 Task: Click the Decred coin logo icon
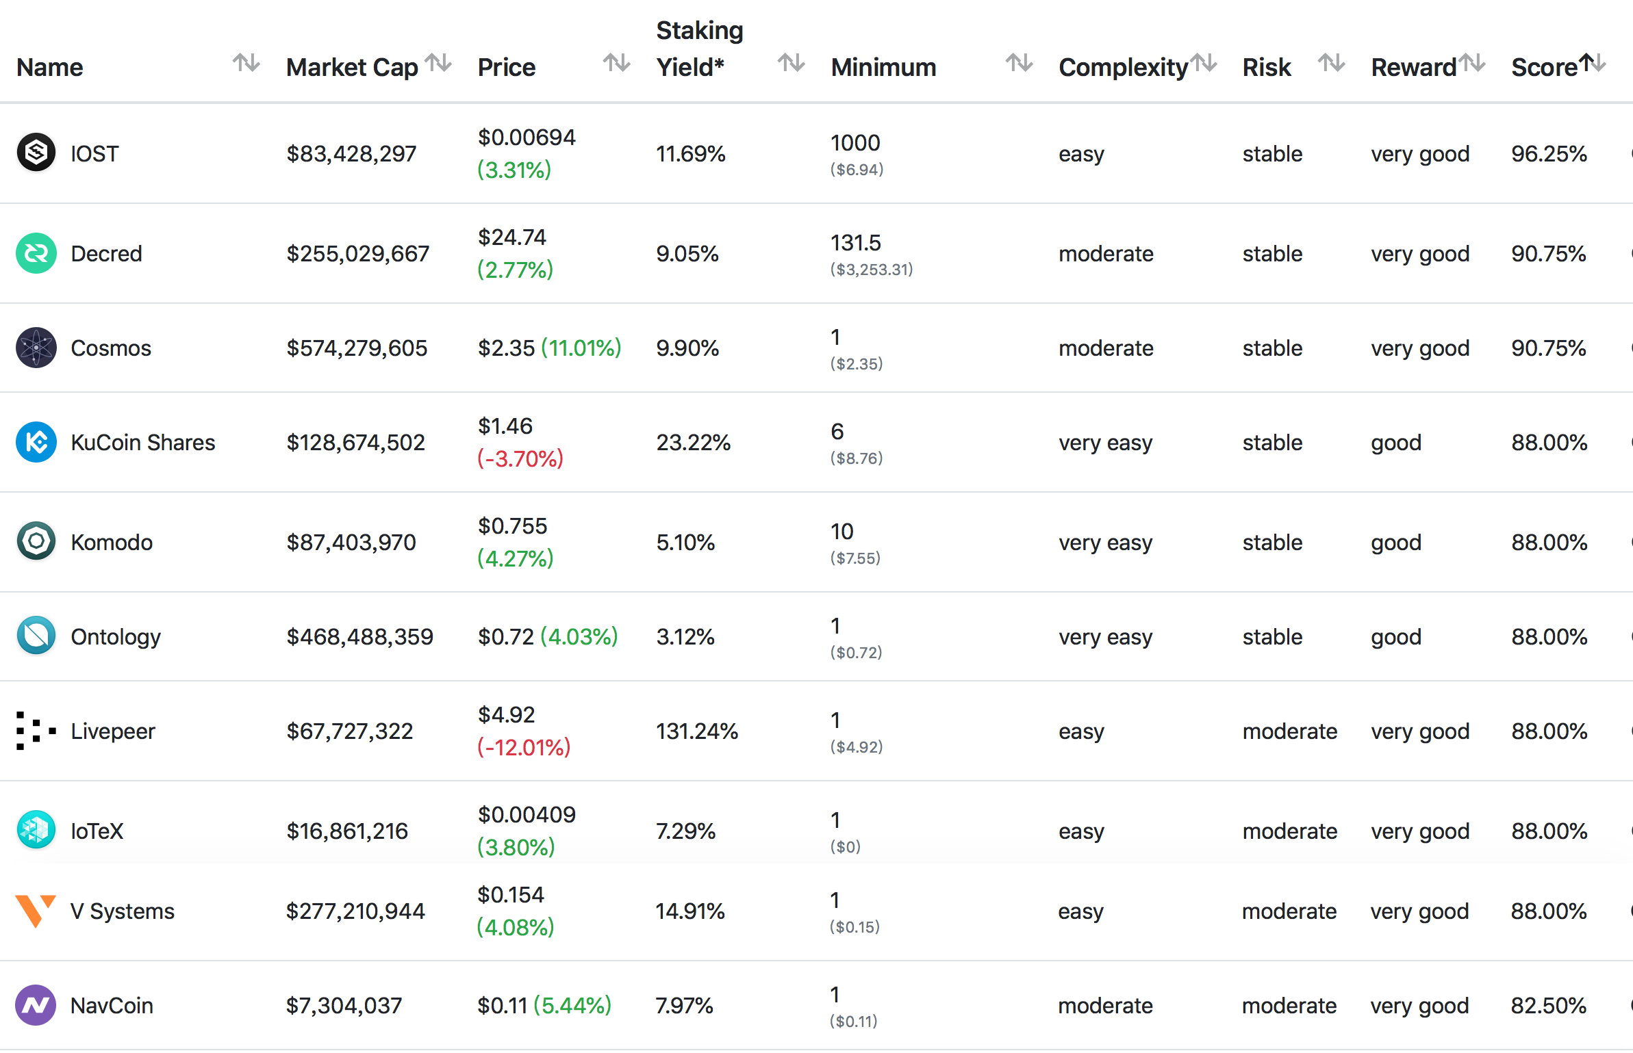pos(36,253)
